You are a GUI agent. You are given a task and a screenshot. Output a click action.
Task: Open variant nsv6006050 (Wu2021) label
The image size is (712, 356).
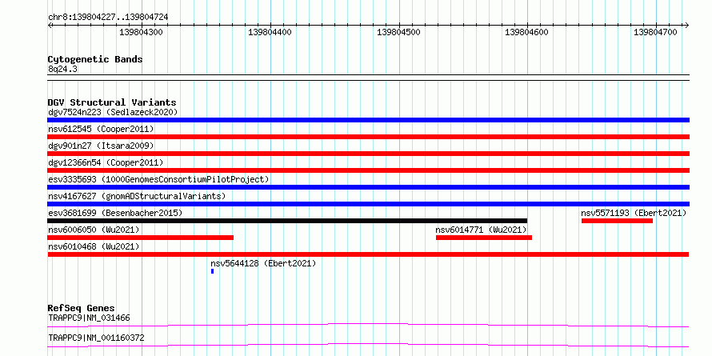[94, 230]
